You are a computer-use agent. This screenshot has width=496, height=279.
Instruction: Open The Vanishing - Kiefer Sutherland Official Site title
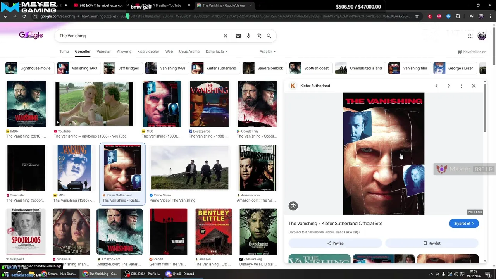pos(335,224)
